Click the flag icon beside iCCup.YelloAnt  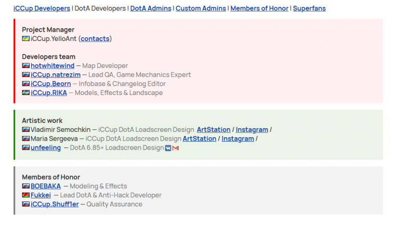coord(25,38)
